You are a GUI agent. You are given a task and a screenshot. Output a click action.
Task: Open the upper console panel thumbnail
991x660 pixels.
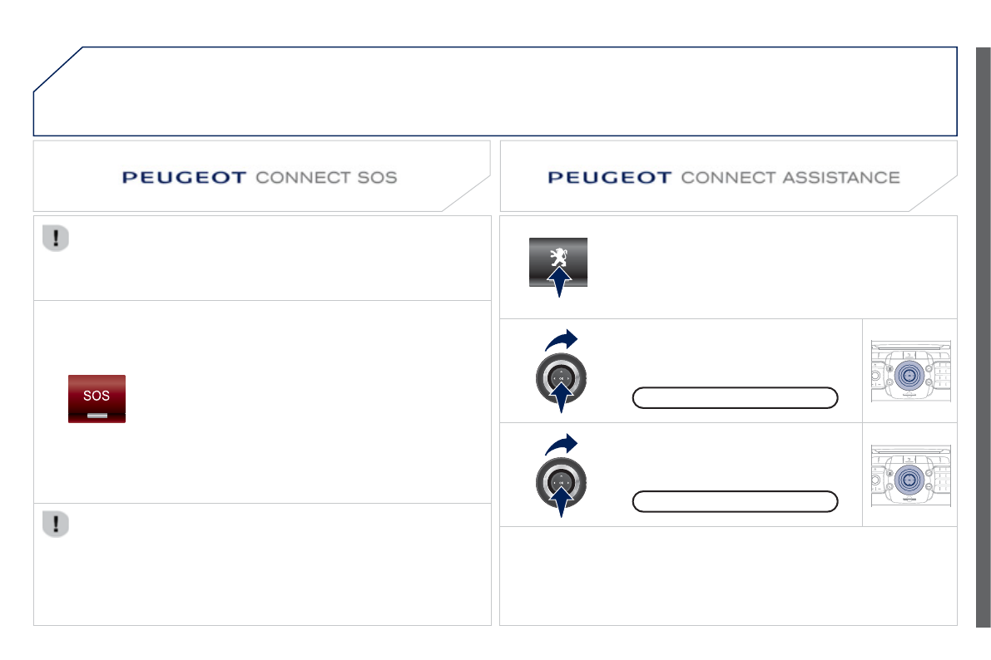click(910, 372)
